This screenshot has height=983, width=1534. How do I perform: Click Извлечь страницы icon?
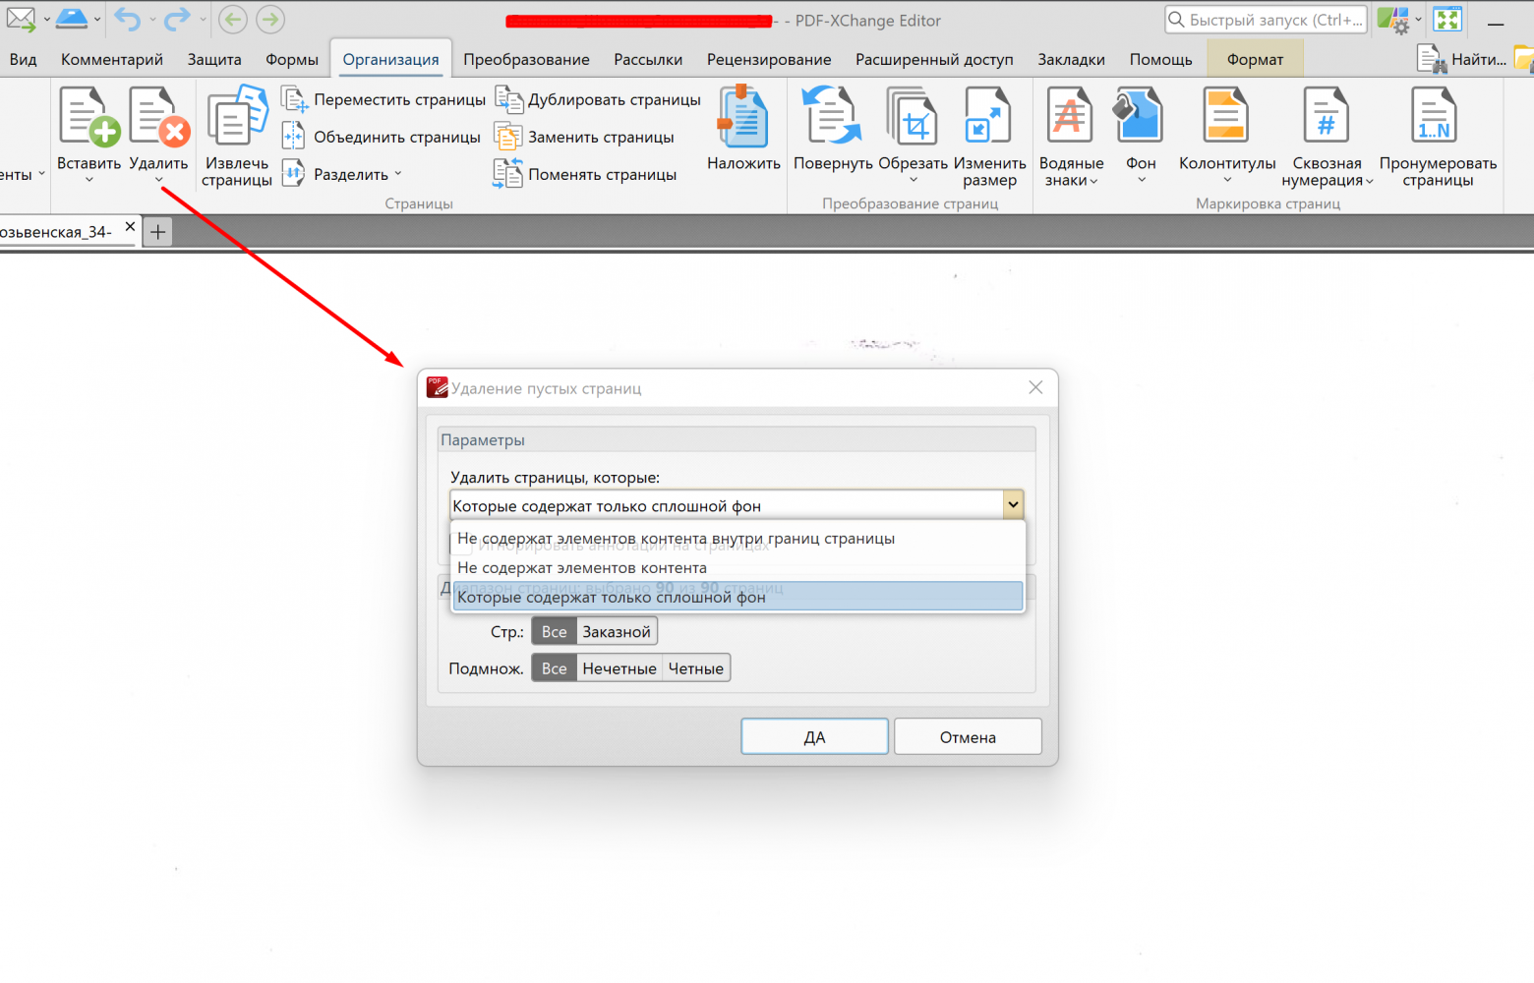pos(237,116)
